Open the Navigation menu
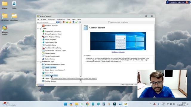 (x=61, y=19)
